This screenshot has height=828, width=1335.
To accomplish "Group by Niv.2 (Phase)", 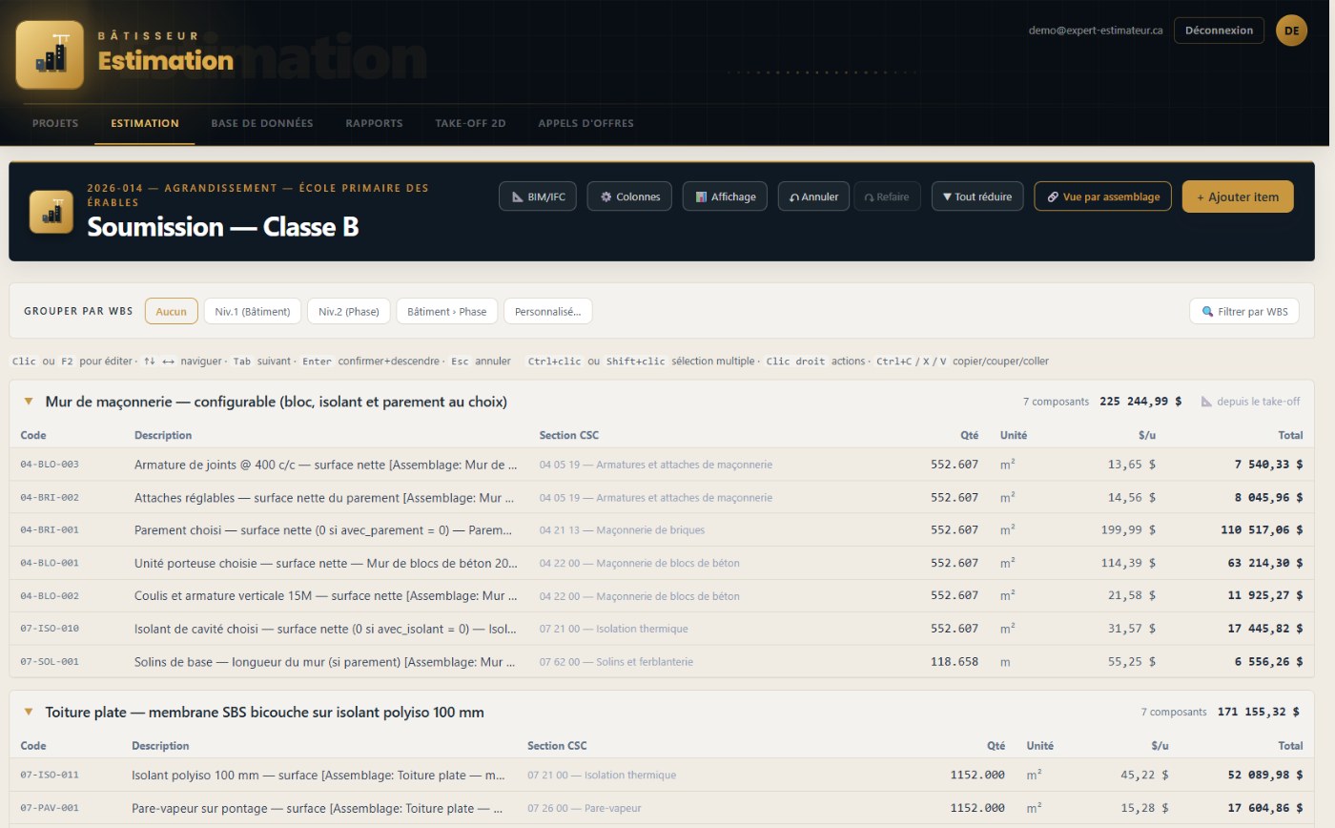I will [x=349, y=311].
